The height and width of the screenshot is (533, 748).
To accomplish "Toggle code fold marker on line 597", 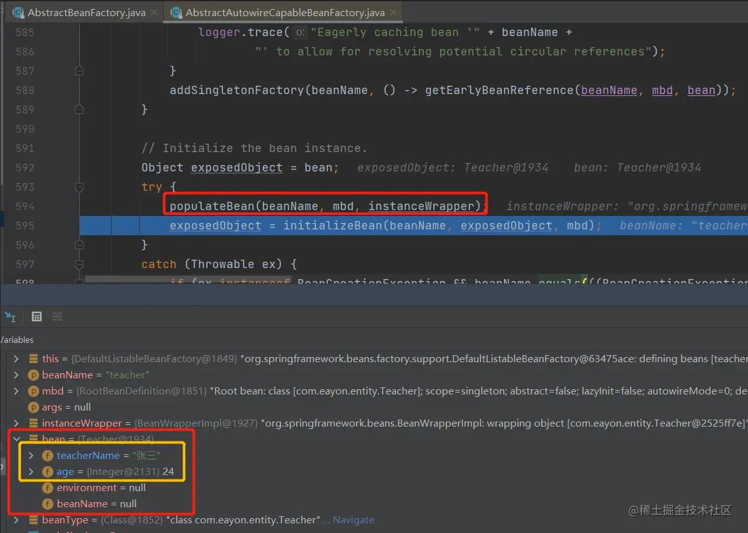I will pos(80,264).
